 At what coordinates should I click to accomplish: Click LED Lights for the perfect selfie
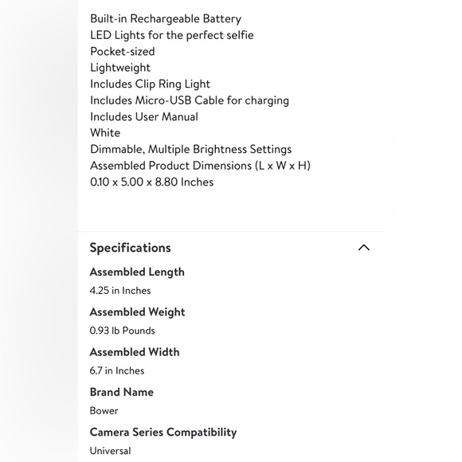pos(172,35)
